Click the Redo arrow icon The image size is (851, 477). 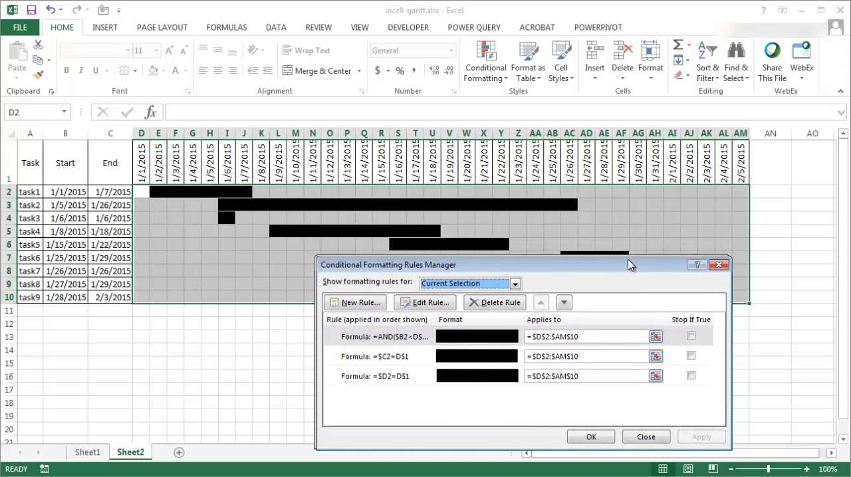click(76, 10)
